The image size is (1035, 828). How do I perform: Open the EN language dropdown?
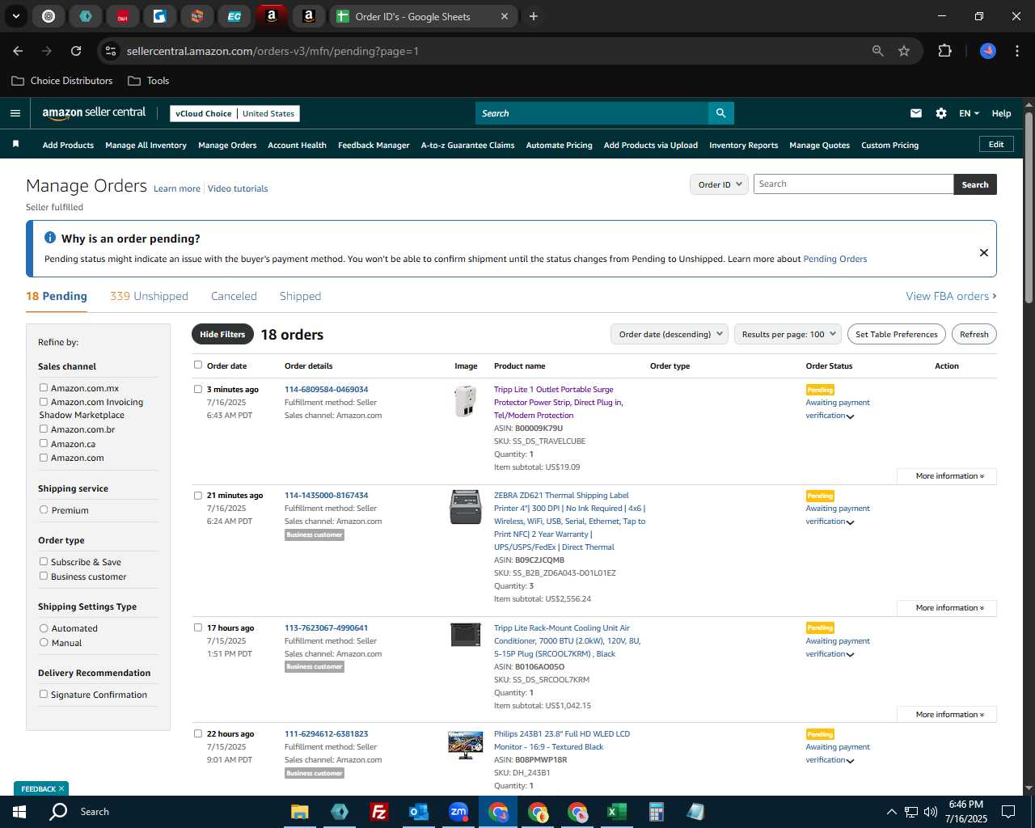pos(969,113)
